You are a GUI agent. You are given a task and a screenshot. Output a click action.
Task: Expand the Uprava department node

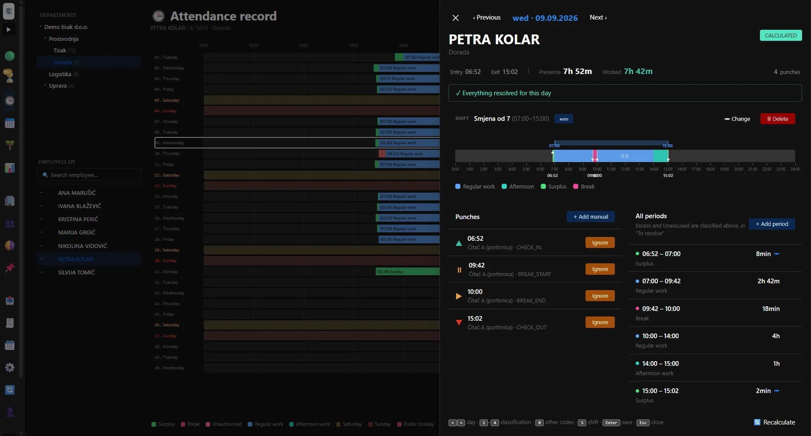46,85
